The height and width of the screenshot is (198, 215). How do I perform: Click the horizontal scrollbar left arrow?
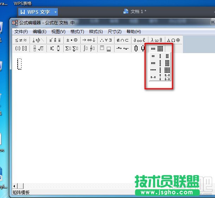pyautogui.click(x=14, y=186)
